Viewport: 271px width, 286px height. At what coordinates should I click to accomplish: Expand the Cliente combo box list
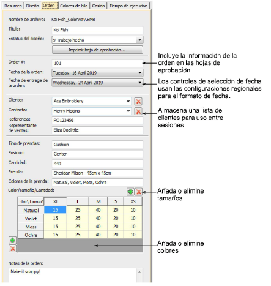click(128, 101)
